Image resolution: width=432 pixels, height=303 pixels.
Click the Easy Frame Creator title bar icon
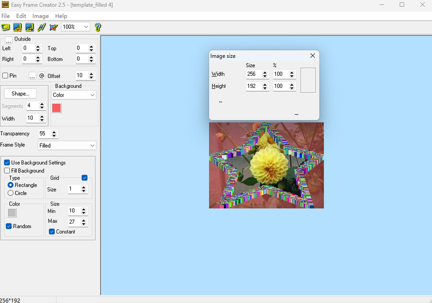click(5, 5)
